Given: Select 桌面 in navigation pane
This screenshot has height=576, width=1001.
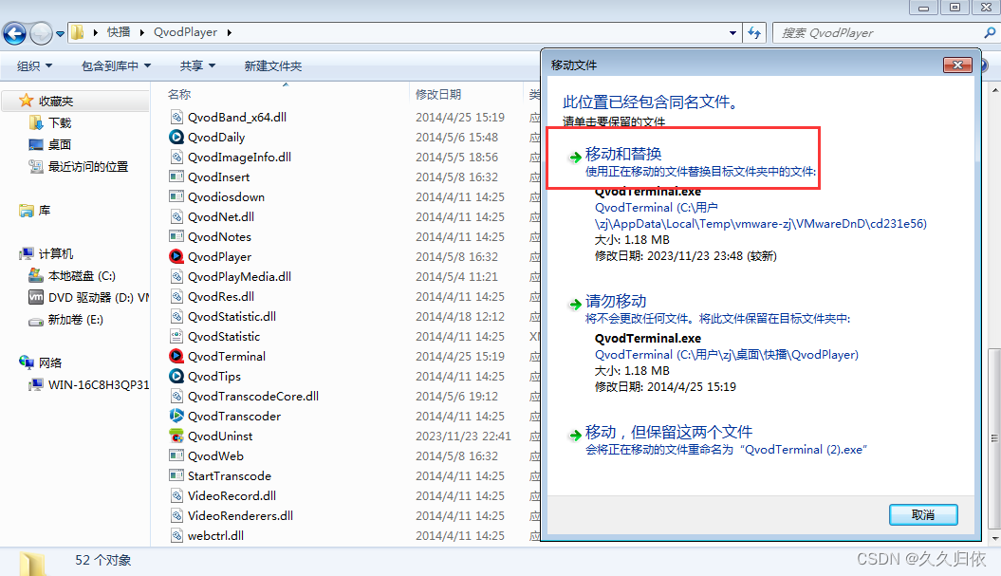Looking at the screenshot, I should (60, 144).
